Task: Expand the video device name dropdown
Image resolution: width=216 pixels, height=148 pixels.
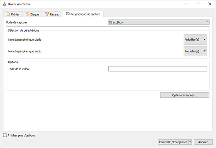Action: click(x=195, y=40)
